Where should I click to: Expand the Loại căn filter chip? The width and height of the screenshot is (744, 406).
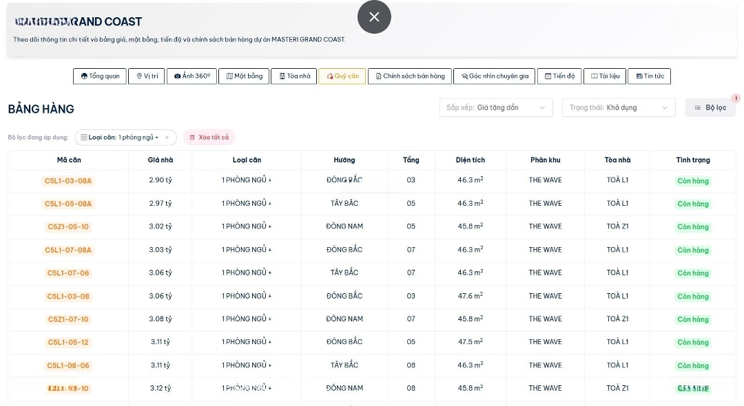[120, 138]
